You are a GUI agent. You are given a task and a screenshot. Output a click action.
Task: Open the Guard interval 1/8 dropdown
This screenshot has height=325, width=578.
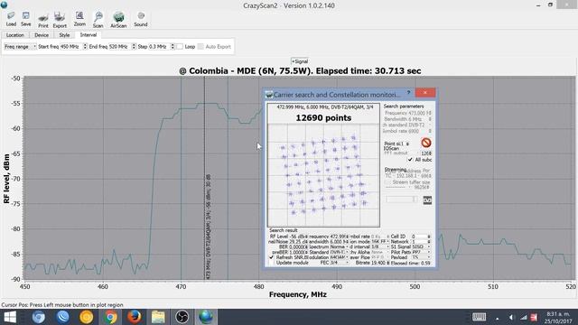pyautogui.click(x=380, y=246)
